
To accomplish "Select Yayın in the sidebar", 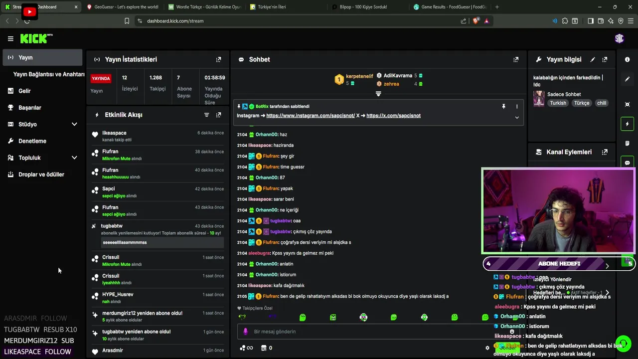I will click(x=42, y=57).
